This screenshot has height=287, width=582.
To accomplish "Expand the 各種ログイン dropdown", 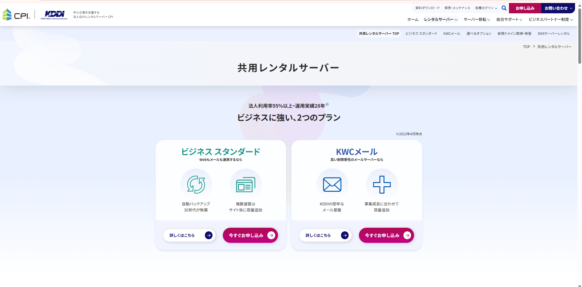I will click(486, 8).
